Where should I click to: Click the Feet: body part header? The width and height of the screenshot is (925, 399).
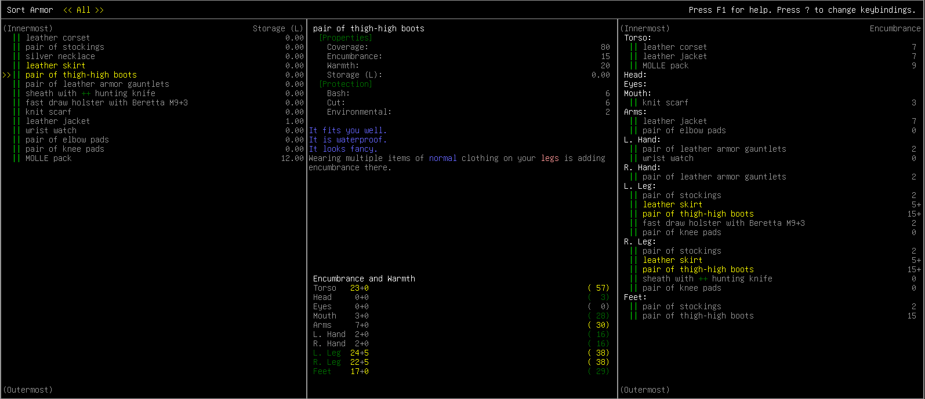tap(636, 297)
